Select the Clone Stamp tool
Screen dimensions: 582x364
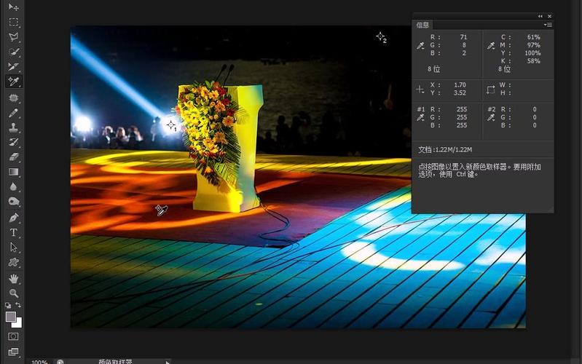(x=13, y=127)
